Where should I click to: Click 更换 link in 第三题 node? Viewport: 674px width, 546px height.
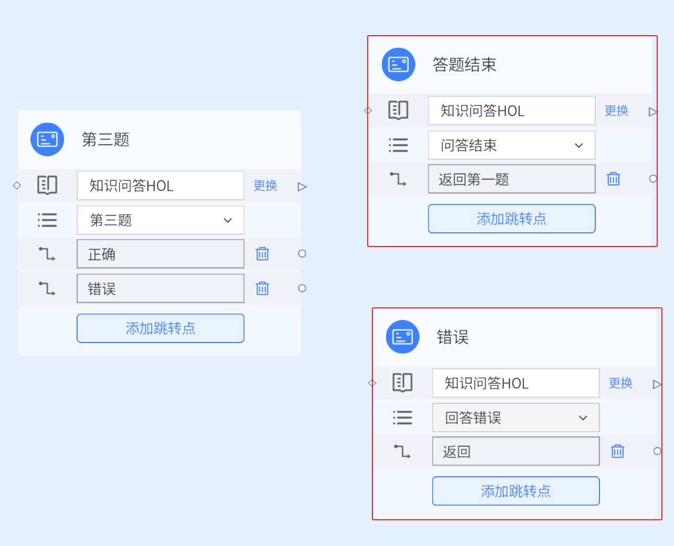click(x=265, y=185)
